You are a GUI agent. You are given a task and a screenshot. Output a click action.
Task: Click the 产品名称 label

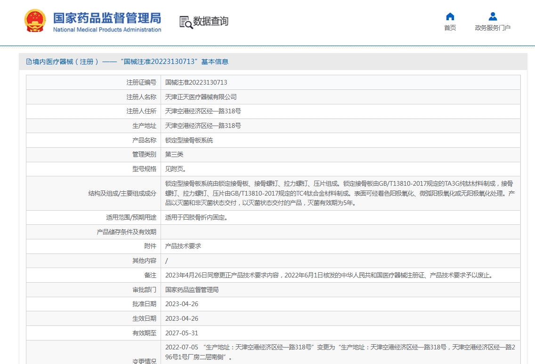tap(144, 141)
